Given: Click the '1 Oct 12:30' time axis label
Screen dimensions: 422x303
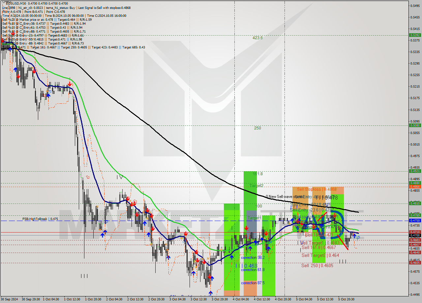Looking at the screenshot, I should click(x=72, y=299).
